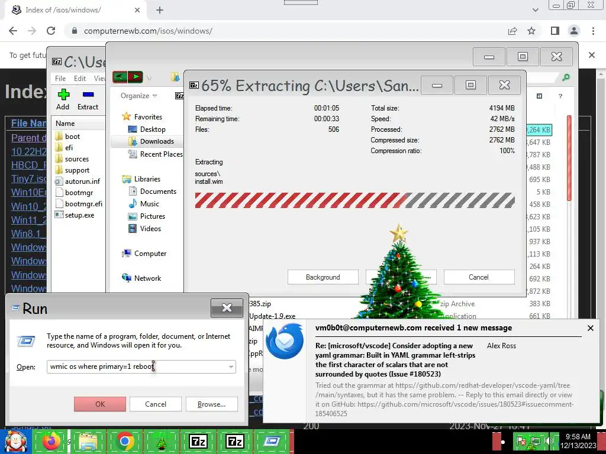Open the Thunderbird notification message subject

pos(395,360)
